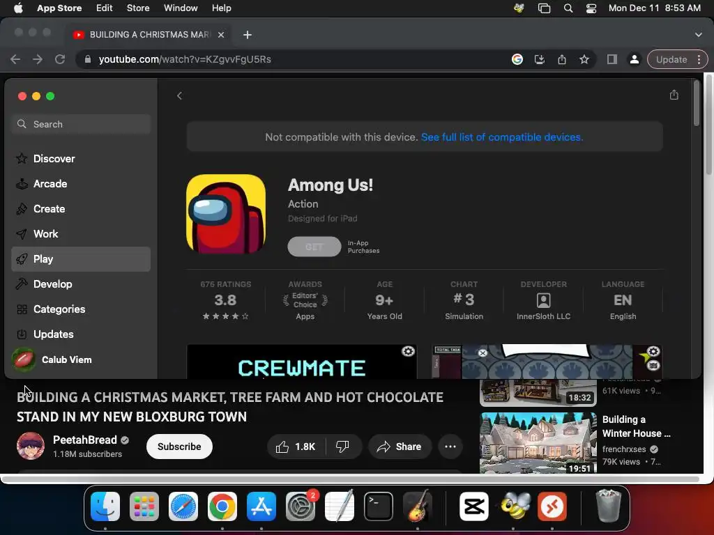Open PeetahBread channel avatar
Screen dimensions: 714x535
coord(31,447)
